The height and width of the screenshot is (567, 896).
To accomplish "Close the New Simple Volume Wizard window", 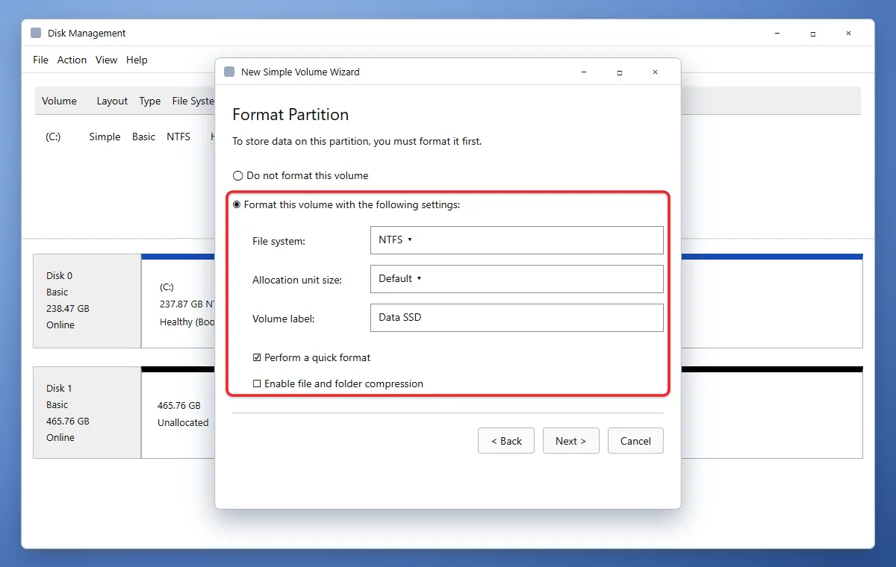I will pos(655,72).
